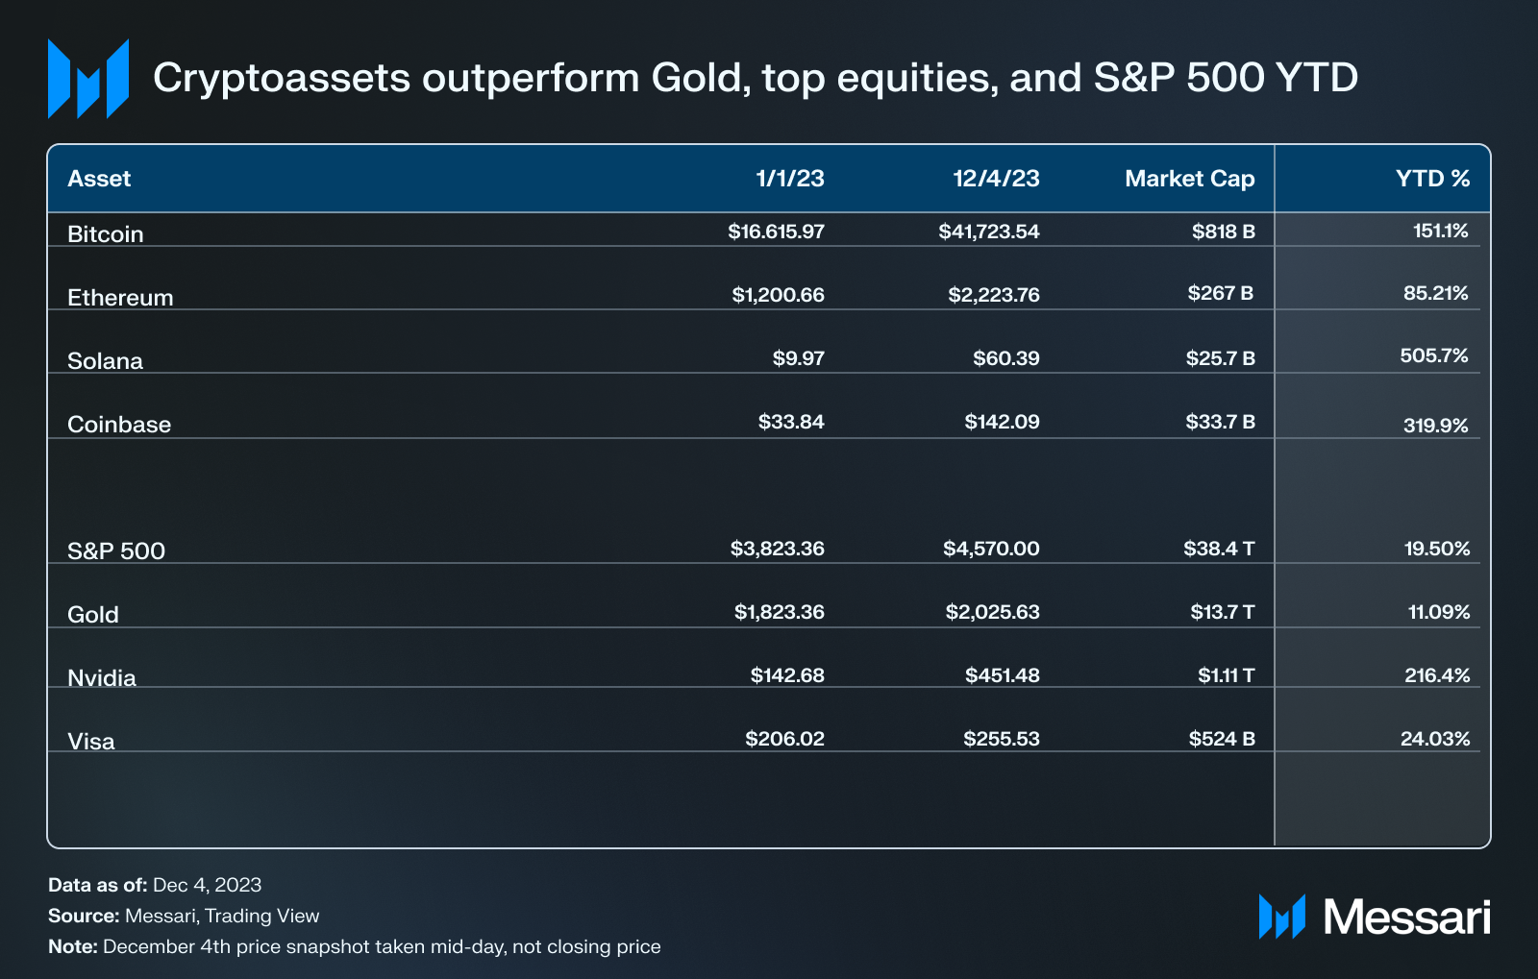1538x979 pixels.
Task: Select the Coinbase row label
Action: click(x=119, y=425)
